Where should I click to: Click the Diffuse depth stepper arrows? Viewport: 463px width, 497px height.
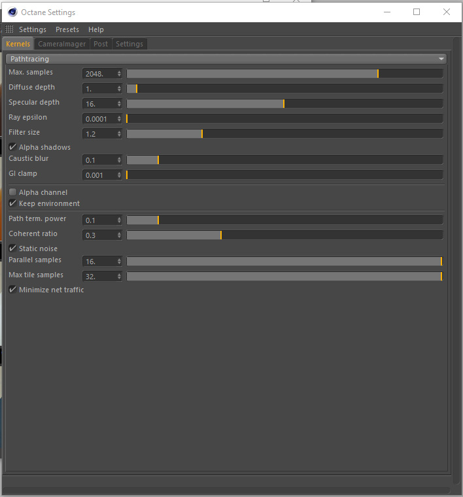pyautogui.click(x=119, y=89)
